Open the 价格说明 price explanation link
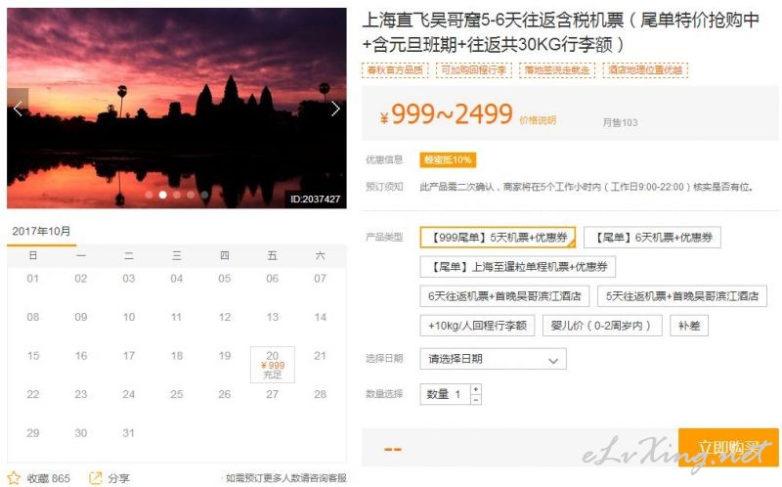This screenshot has width=782, height=487. click(538, 120)
